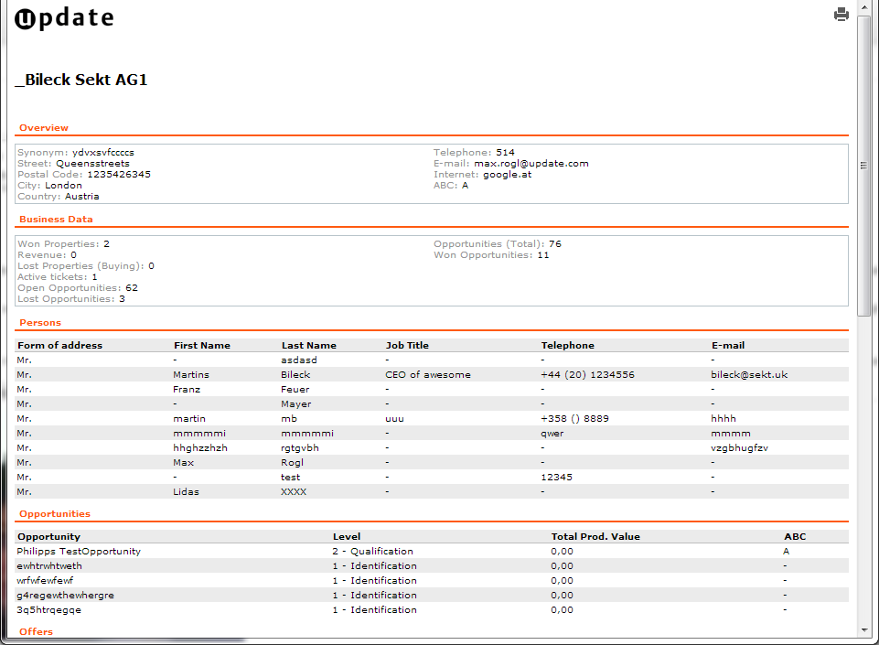Viewport: 879px width, 645px height.
Task: Click first name hhghzzhzh
Action: pyautogui.click(x=200, y=447)
